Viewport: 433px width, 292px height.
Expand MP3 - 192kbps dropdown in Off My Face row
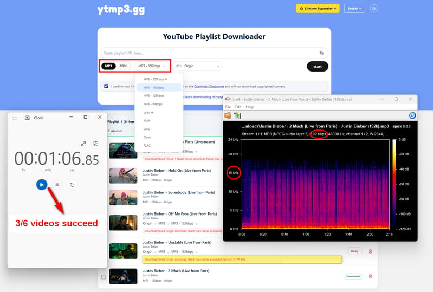click(184, 223)
